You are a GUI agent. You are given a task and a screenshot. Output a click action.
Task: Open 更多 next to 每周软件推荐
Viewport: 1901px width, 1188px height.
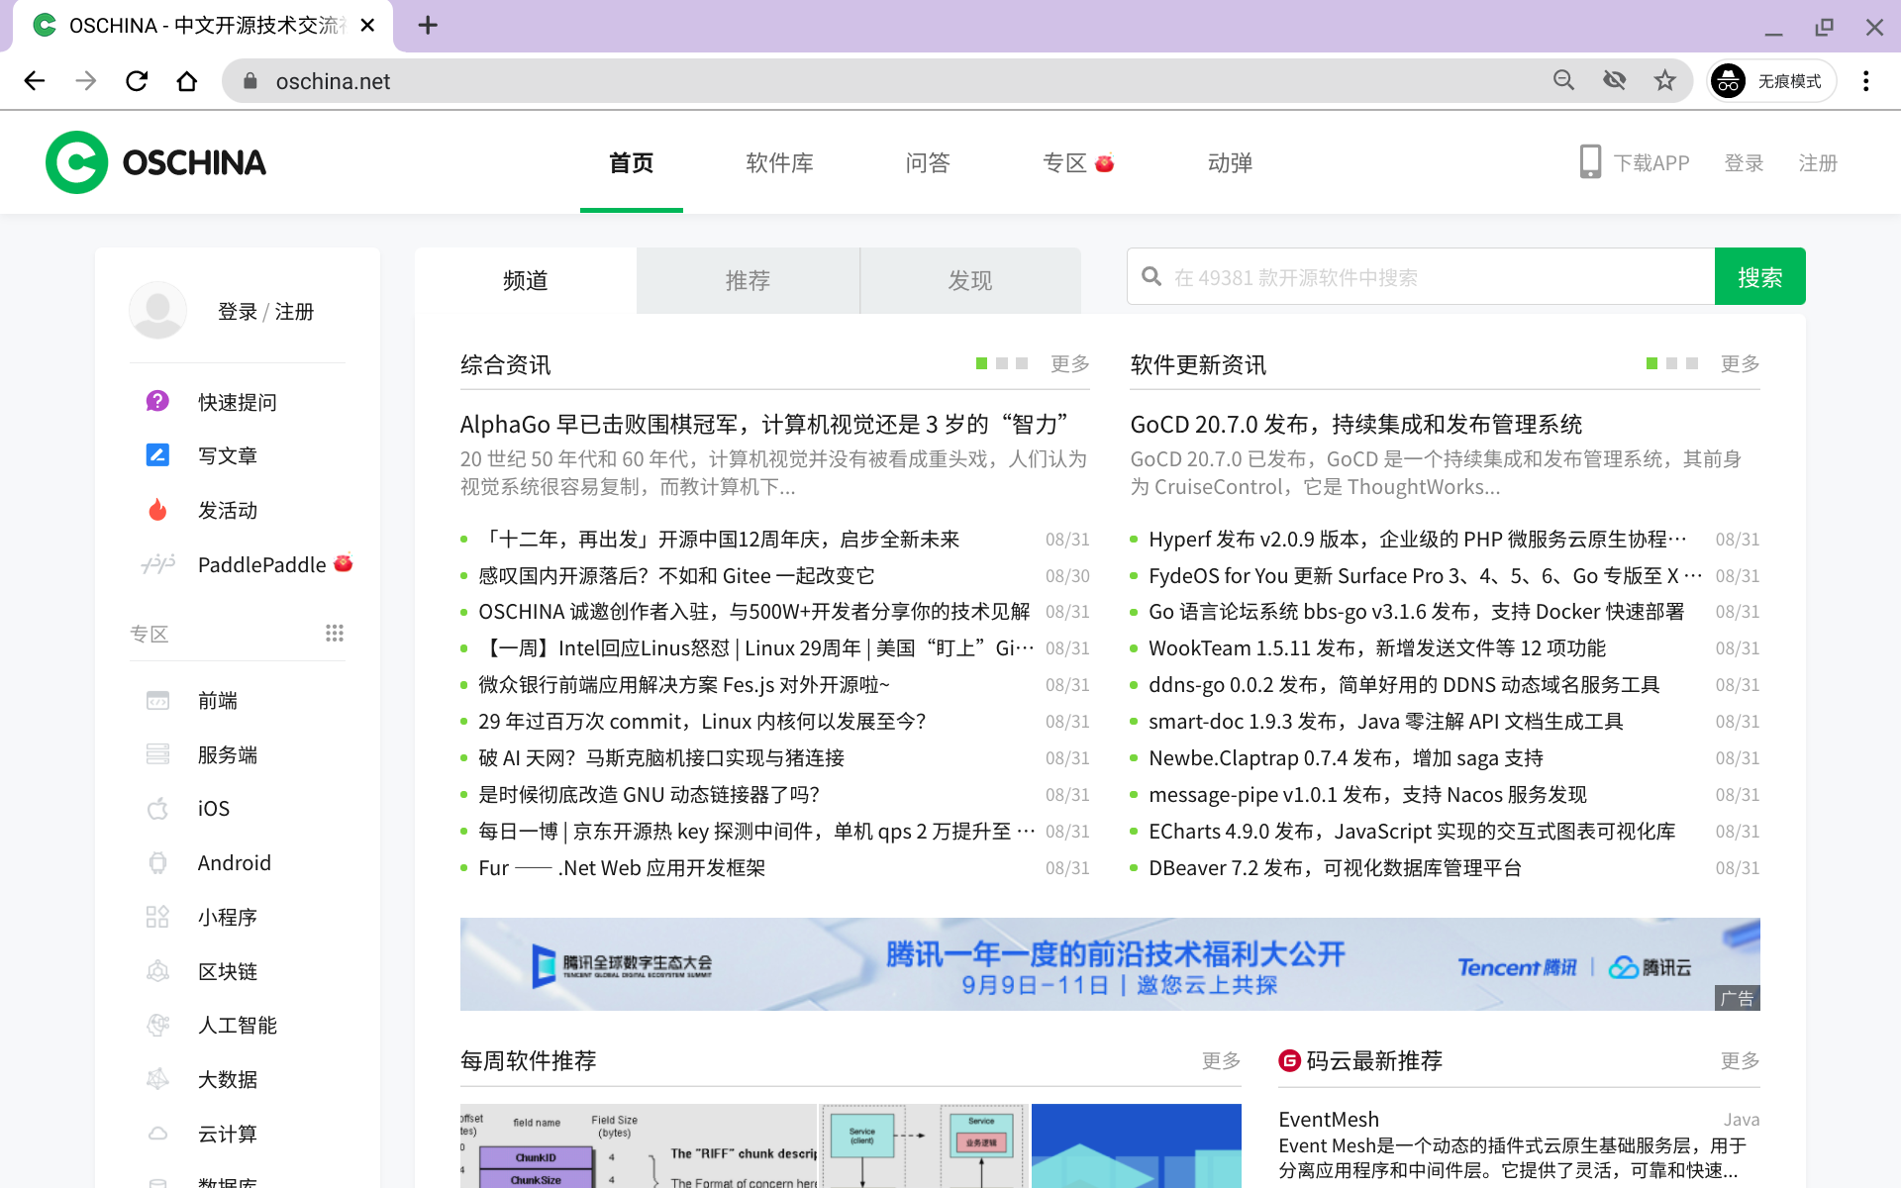click(1221, 1059)
